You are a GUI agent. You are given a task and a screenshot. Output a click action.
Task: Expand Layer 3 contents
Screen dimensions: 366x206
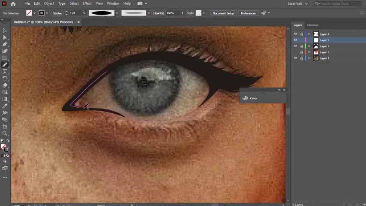pyautogui.click(x=309, y=46)
